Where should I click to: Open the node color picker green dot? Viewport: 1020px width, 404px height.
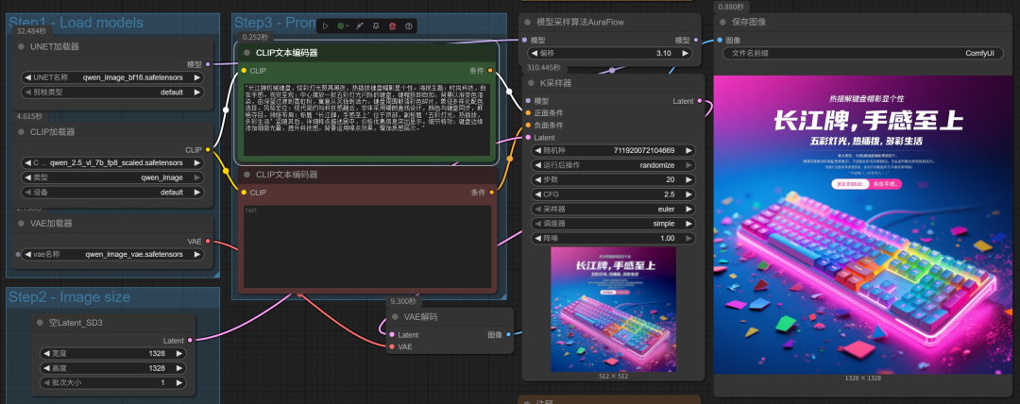(341, 26)
